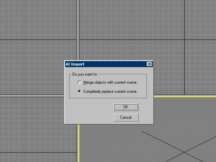Screen dimensions: 216x162
Task: Close the AI Import dialog with X
Action: [x=149, y=64]
